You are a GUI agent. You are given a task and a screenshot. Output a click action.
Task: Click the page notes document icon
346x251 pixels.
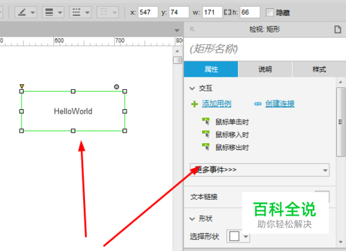pos(338,30)
